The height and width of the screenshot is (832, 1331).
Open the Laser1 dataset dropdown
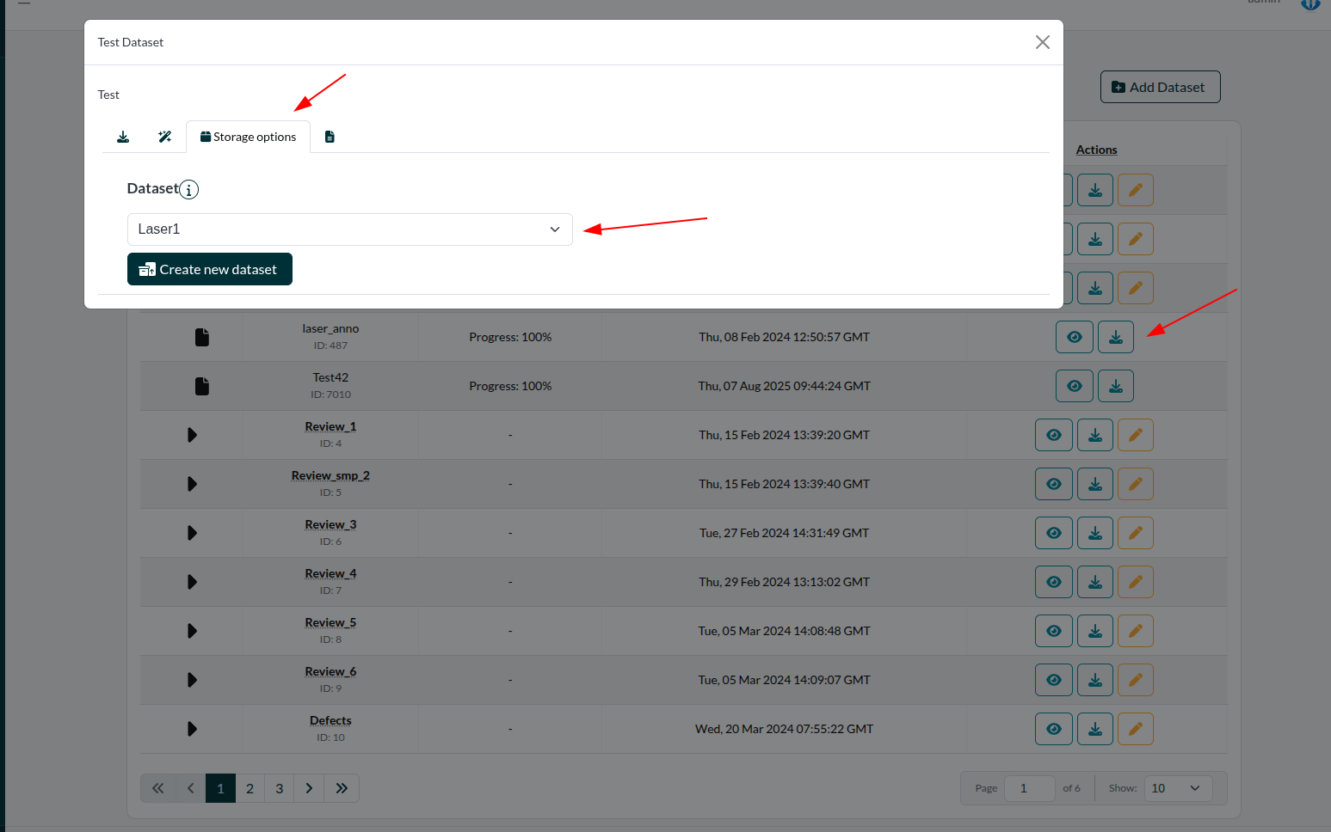coord(349,229)
